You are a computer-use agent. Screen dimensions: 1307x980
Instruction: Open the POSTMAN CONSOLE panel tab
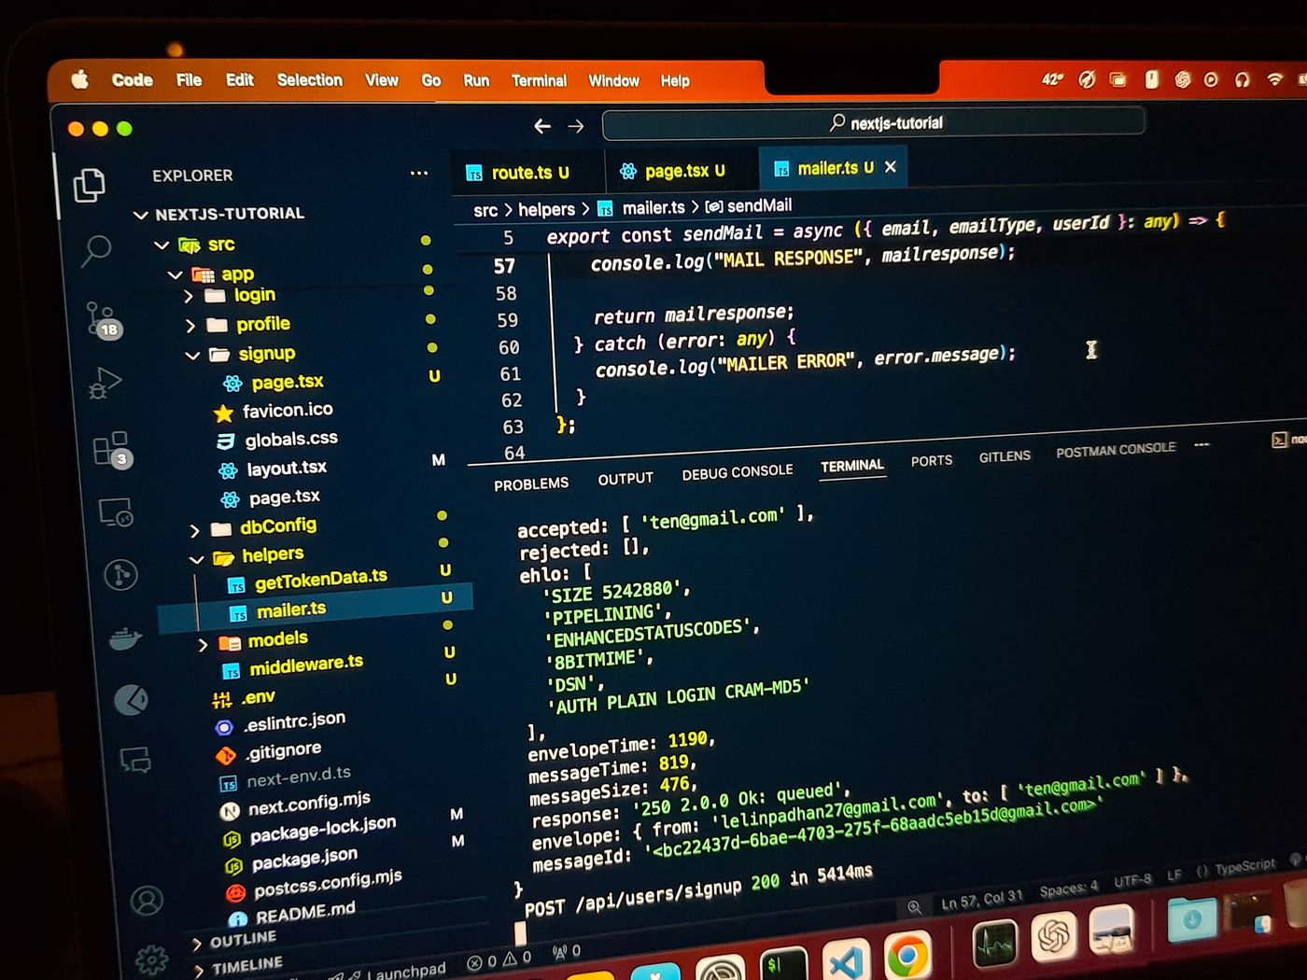(x=1116, y=450)
